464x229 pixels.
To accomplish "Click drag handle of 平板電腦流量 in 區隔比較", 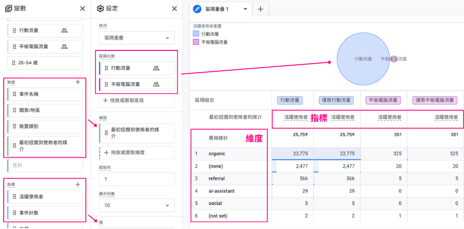I will tap(106, 84).
